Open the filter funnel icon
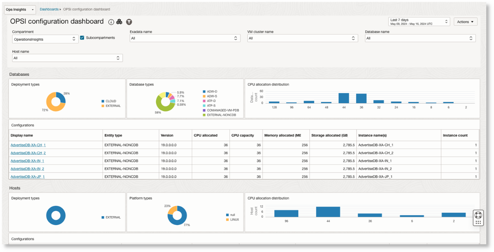 click(x=129, y=22)
